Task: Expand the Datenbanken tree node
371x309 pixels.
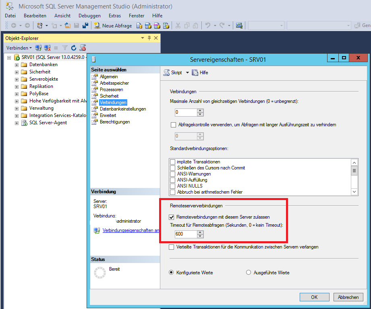Action: (17, 65)
